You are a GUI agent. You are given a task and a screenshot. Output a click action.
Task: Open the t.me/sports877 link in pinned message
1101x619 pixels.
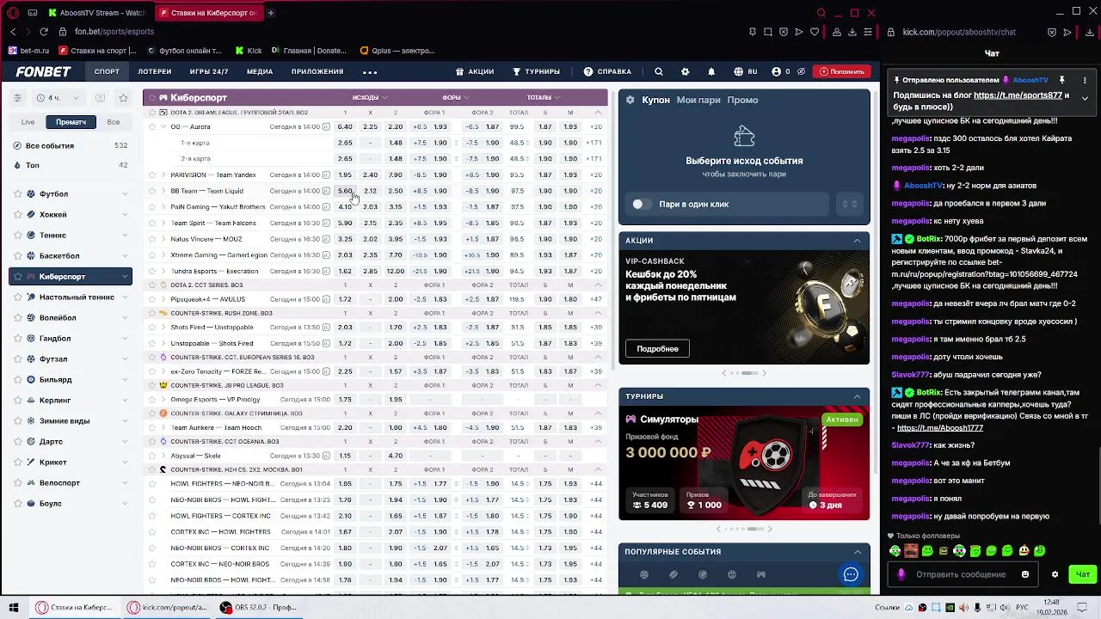[x=1018, y=95]
